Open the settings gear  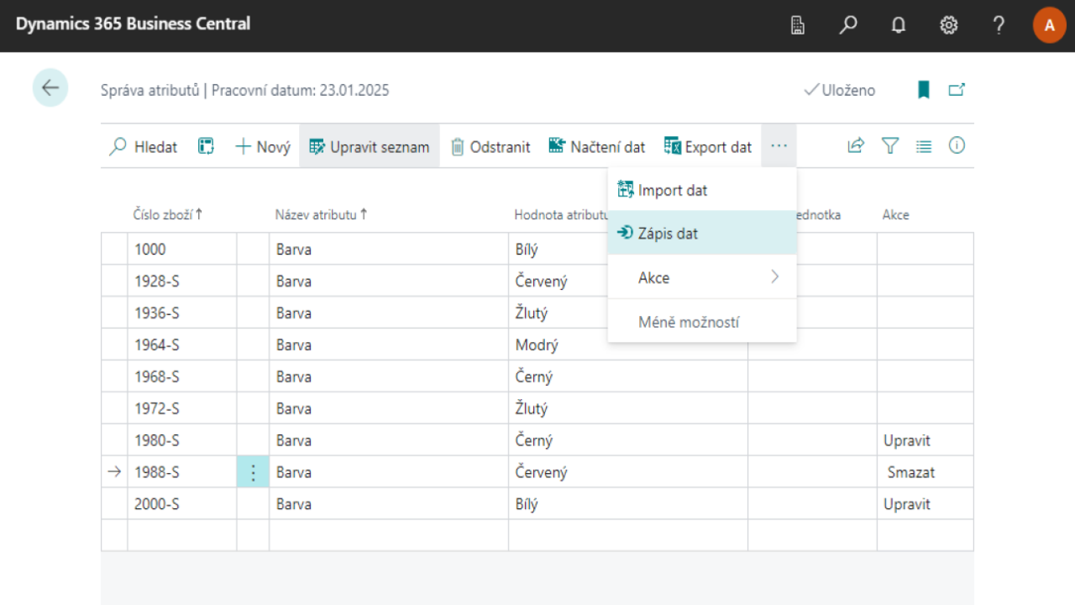[949, 25]
